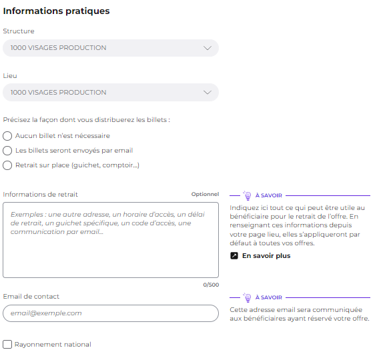Click the chevron arrow in Structure field
This screenshot has width=375, height=360.
point(208,48)
